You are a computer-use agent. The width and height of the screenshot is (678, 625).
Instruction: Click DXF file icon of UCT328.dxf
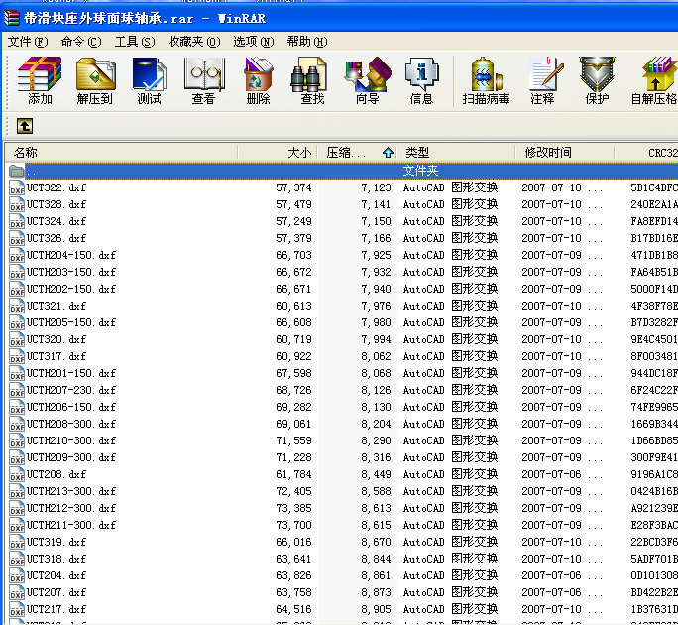click(17, 204)
